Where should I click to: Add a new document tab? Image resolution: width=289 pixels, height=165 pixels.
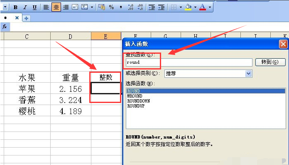(26, 18)
